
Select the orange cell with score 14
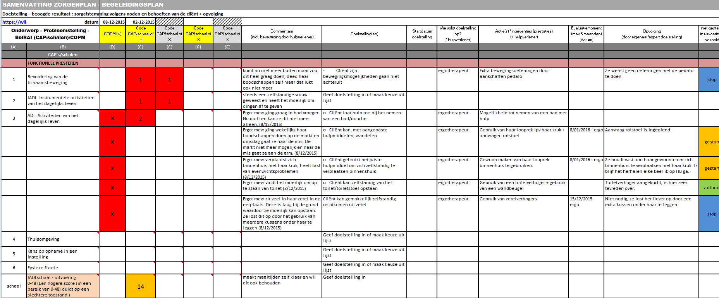(141, 286)
